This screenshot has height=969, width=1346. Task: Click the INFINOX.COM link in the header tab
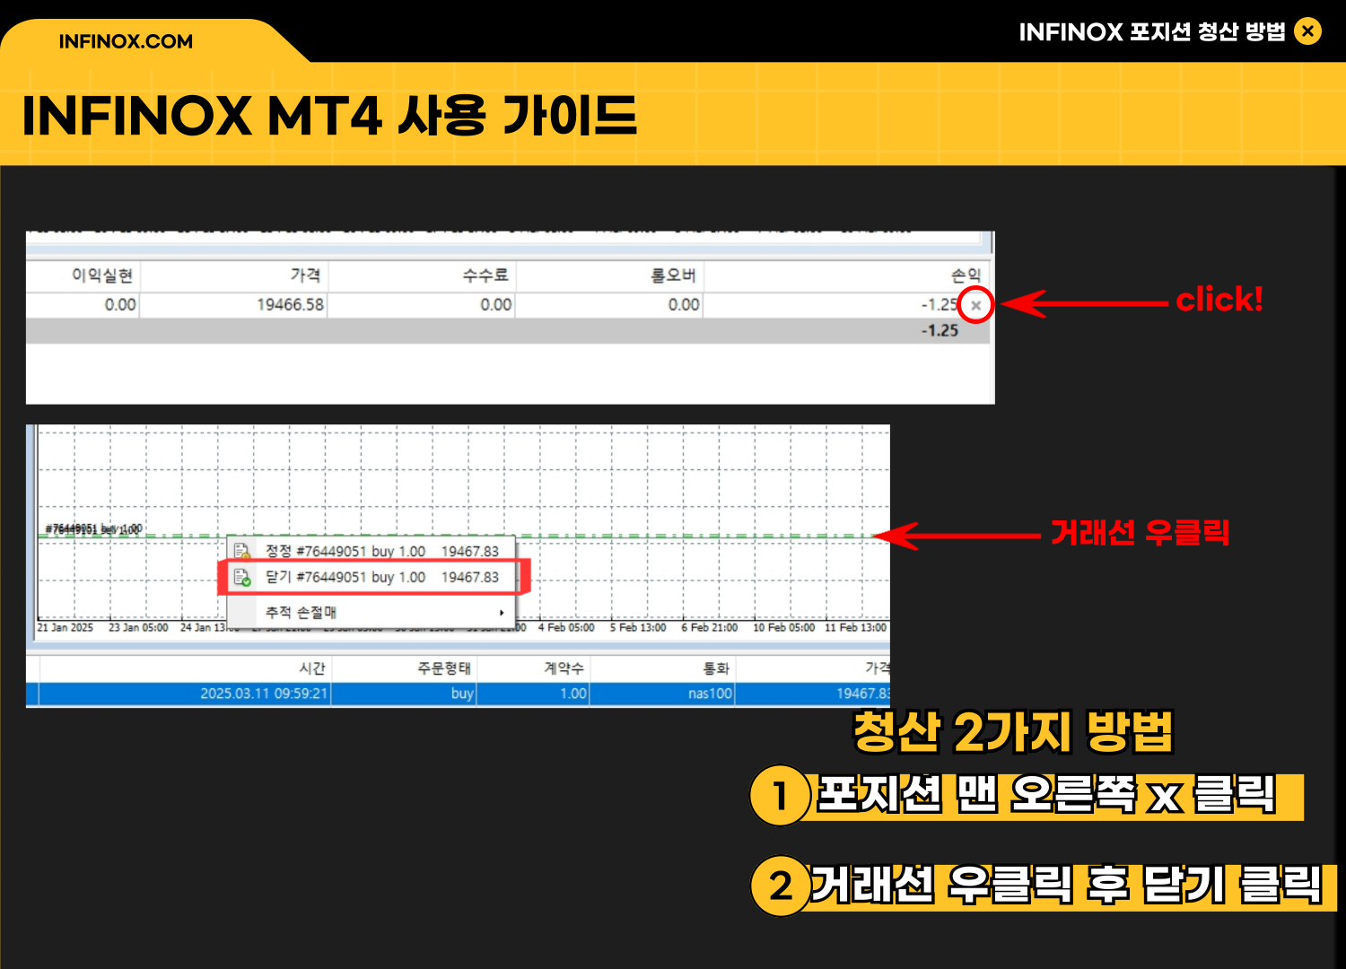point(126,41)
